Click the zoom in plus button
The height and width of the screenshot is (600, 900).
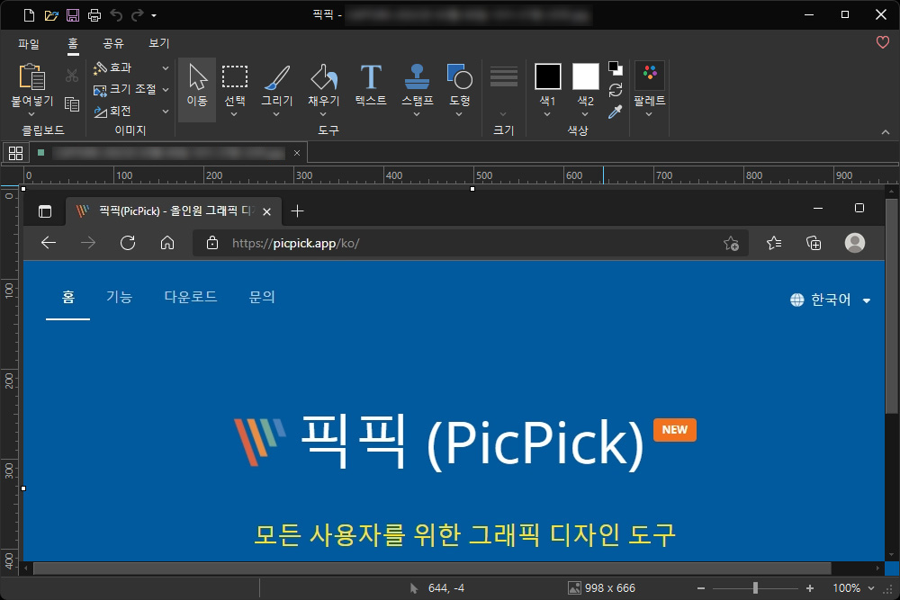[809, 588]
